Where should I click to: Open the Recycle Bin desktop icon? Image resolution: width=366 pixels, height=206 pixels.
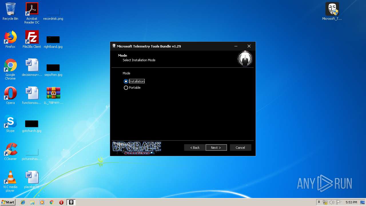[10, 11]
